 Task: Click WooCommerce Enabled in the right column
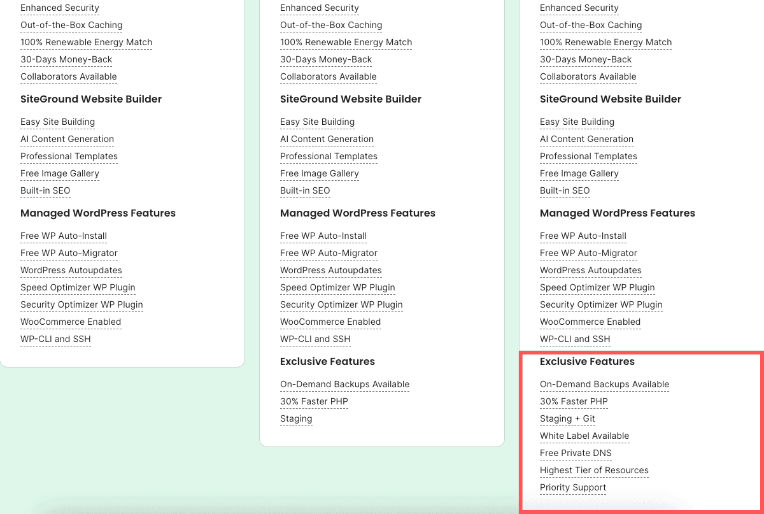coord(590,322)
